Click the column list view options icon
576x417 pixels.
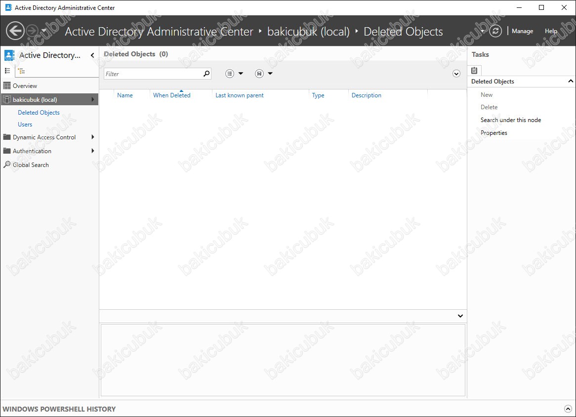point(230,74)
